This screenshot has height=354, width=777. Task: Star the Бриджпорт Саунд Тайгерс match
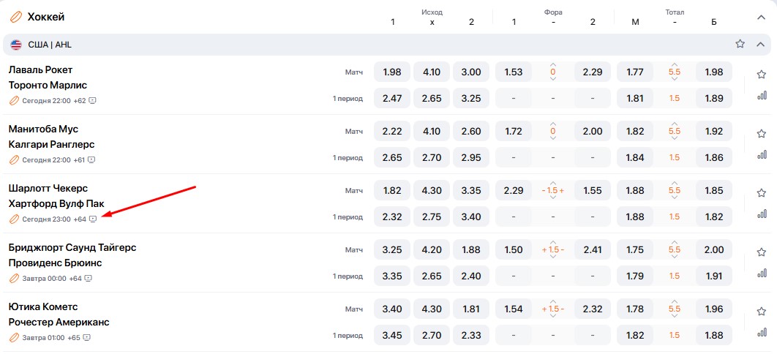762,252
